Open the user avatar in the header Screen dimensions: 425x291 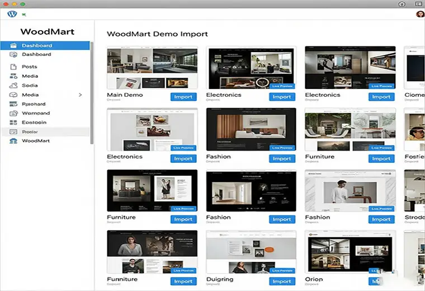pyautogui.click(x=421, y=13)
